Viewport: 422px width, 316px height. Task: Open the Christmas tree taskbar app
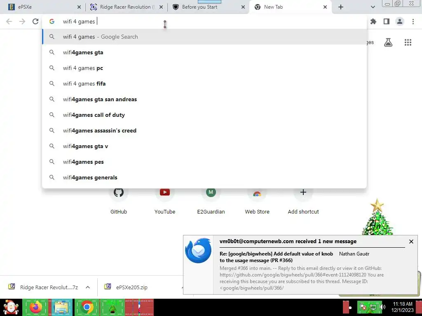(x=112, y=307)
